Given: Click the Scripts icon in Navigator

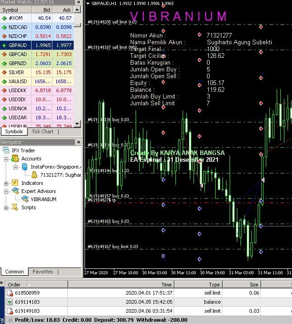Looking at the screenshot, I should (x=15, y=207).
